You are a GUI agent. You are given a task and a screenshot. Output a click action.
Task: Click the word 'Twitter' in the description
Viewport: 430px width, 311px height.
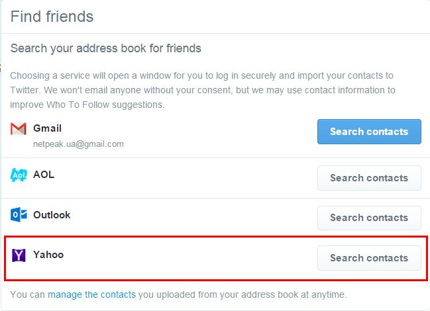[x=26, y=90]
